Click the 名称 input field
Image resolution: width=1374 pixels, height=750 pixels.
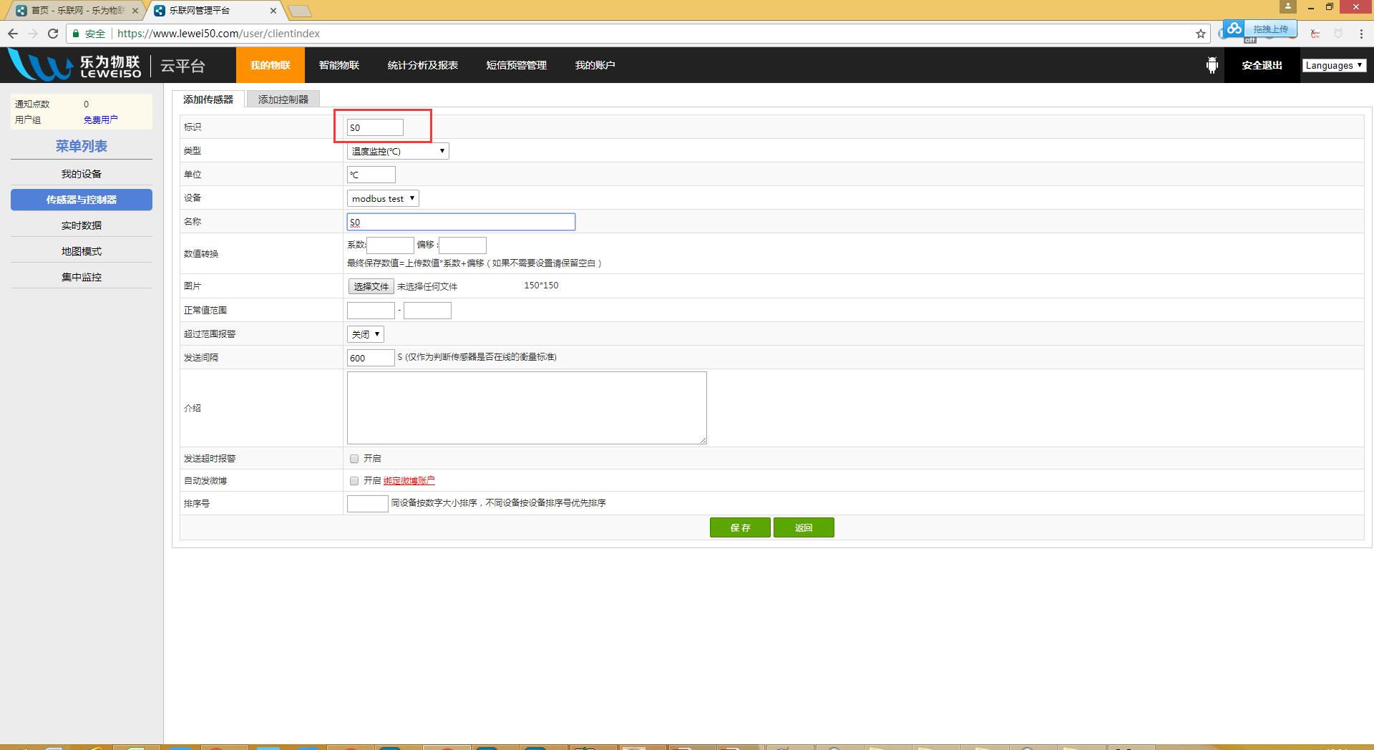coord(461,222)
